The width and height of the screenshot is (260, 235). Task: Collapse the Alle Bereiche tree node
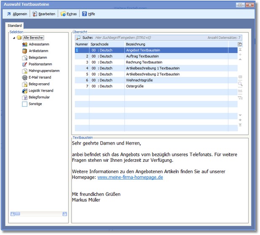tap(14, 38)
